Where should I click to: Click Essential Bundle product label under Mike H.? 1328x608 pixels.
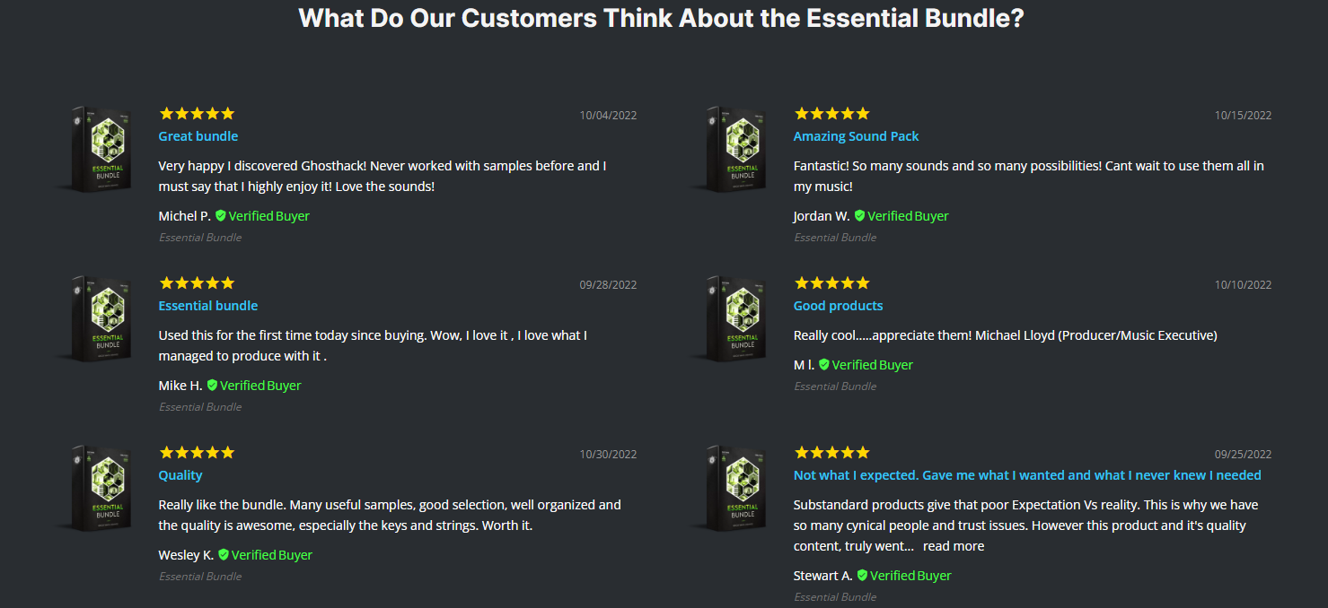click(200, 407)
